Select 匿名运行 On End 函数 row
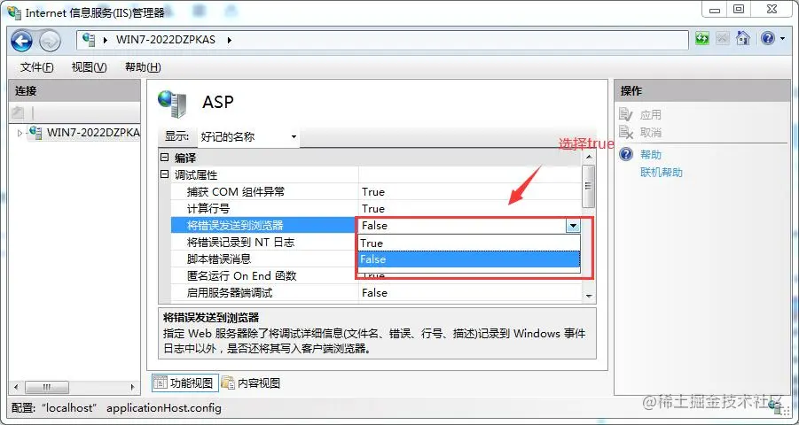The image size is (799, 425). [x=264, y=276]
